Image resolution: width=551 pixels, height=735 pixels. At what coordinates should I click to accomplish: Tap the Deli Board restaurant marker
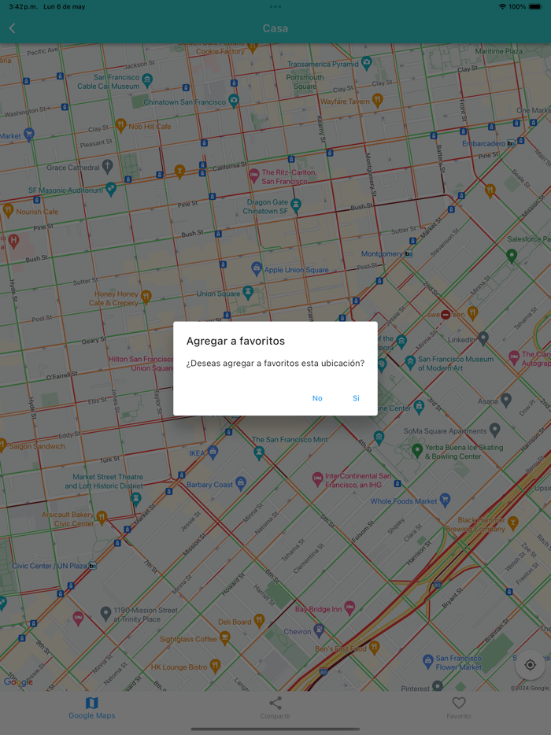259,621
